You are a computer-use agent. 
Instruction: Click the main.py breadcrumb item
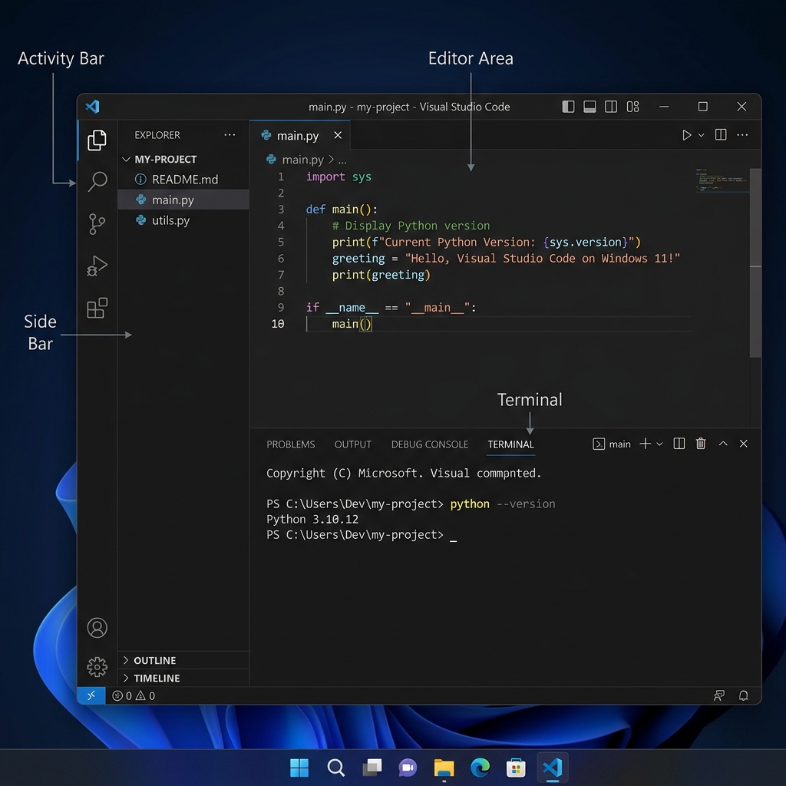(x=302, y=160)
